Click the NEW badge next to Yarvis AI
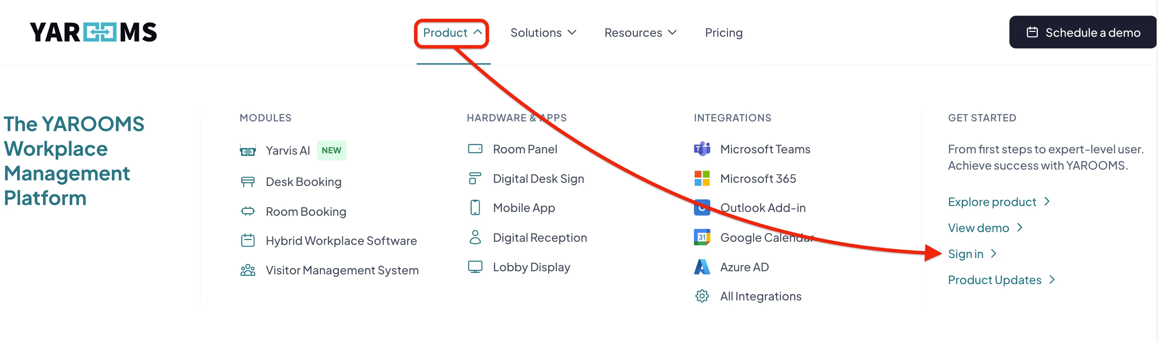This screenshot has height=342, width=1158. coord(332,150)
